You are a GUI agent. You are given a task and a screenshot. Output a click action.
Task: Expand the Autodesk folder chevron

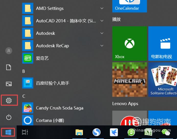coord(102,33)
